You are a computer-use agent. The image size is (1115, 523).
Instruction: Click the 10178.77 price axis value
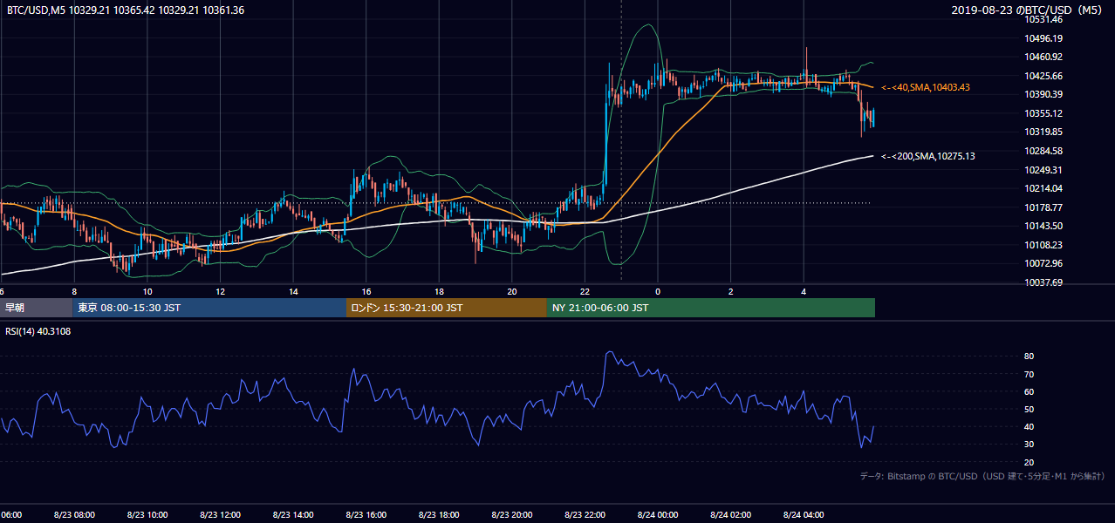(1043, 207)
